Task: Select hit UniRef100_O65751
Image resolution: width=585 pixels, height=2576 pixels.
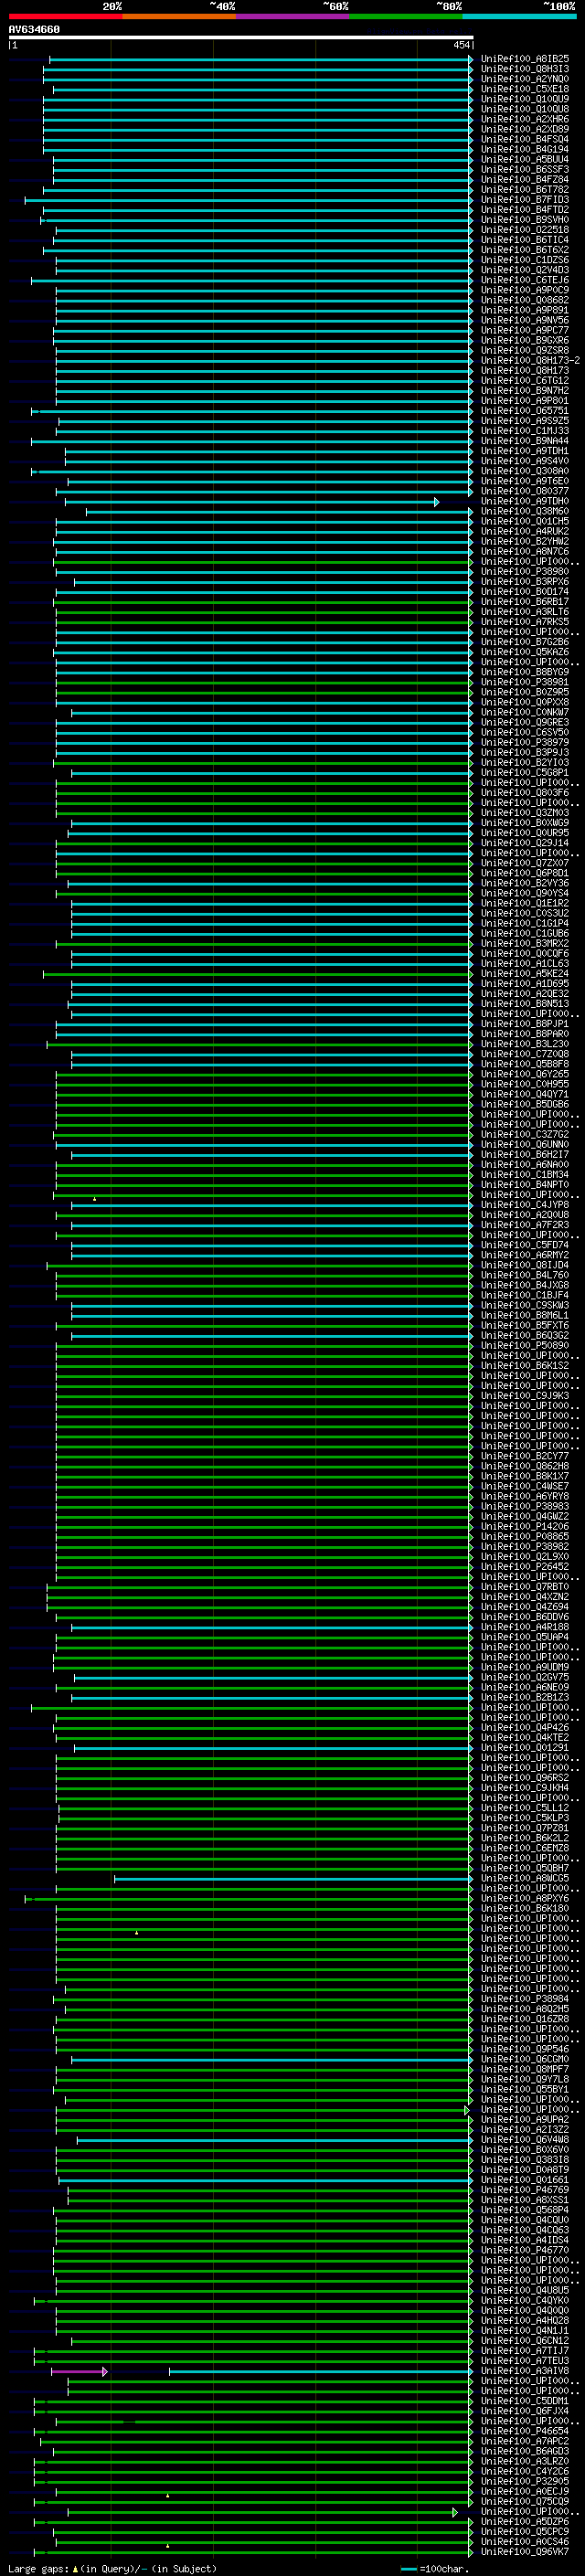Action: (x=525, y=411)
